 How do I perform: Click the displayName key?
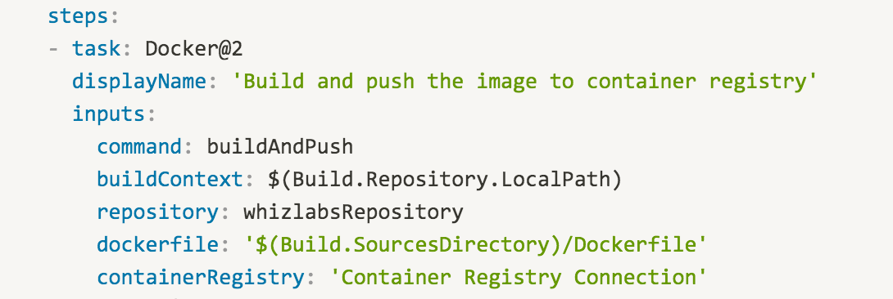point(139,82)
